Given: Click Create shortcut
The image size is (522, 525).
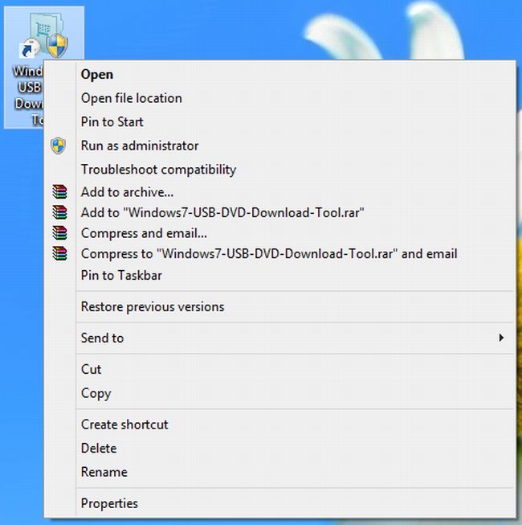Looking at the screenshot, I should click(279, 425).
